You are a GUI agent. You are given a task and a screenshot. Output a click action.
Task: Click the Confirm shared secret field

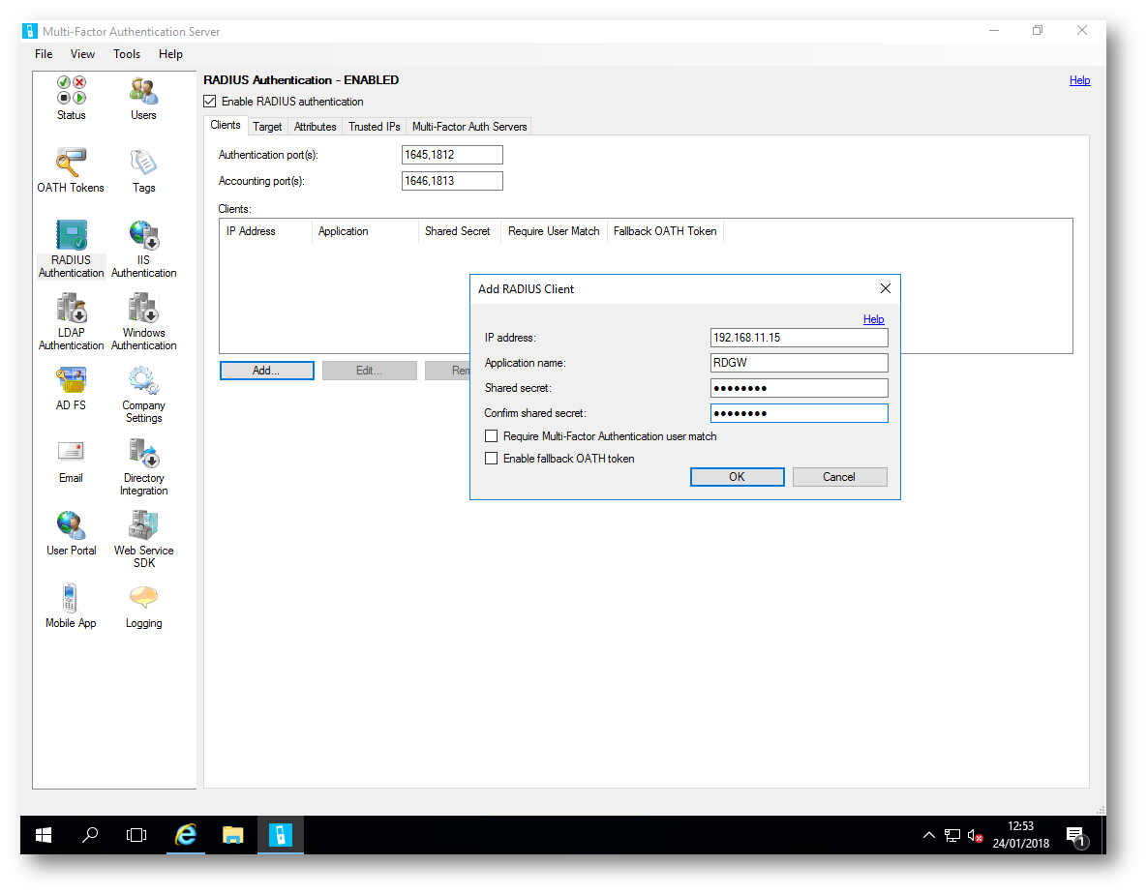pos(799,413)
